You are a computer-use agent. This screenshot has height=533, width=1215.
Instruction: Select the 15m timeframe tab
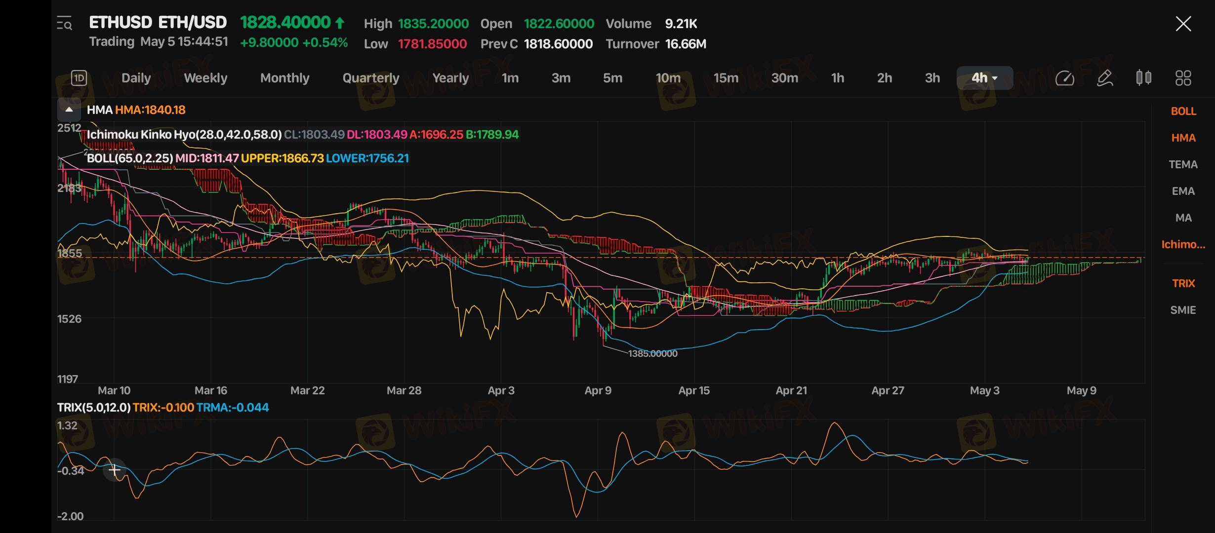point(726,78)
